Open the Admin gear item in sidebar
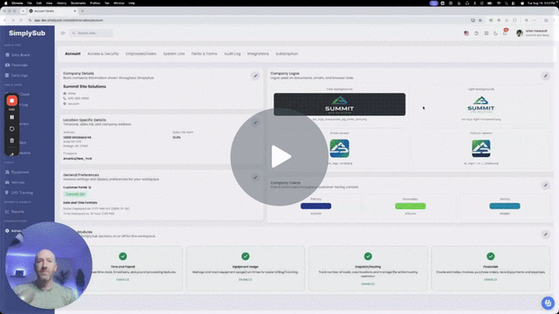The height and width of the screenshot is (314, 559). point(14,230)
